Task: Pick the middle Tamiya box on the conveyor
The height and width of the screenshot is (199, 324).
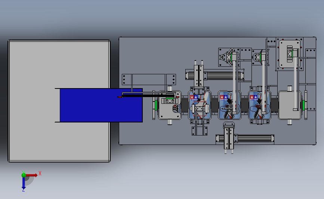Action: pyautogui.click(x=229, y=105)
